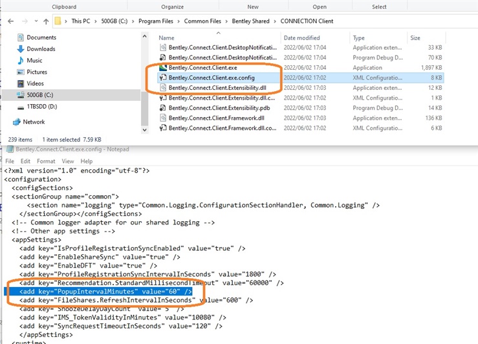The image size is (478, 344).
Task: Select file Bentley.Connect.Client.Framework.dll
Action: pos(217,118)
